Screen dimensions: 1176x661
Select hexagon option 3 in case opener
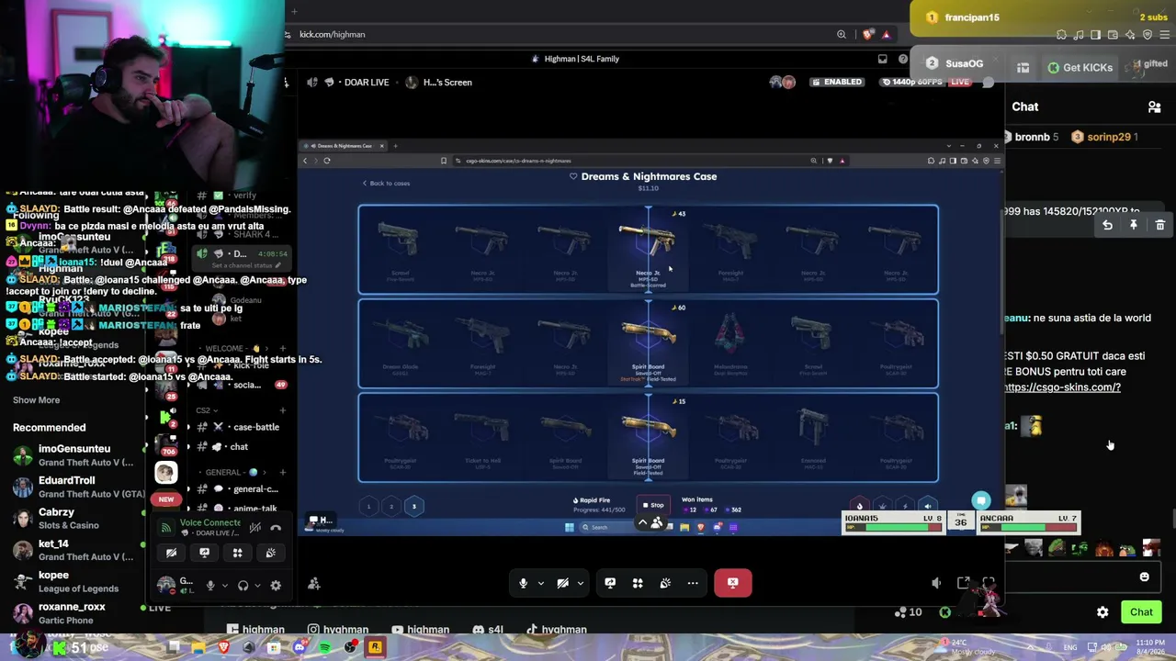coord(413,506)
